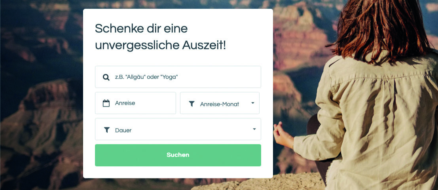Expand the Dauer dropdown
Viewport: 438px width, 190px height.
(178, 129)
